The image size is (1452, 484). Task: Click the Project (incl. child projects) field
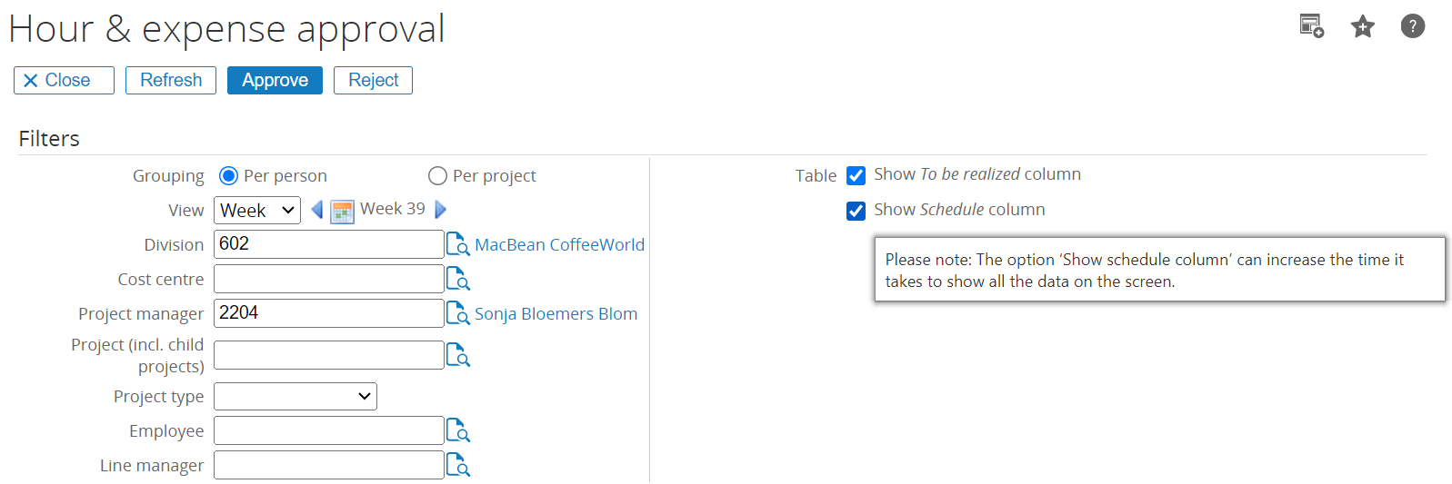pos(329,355)
